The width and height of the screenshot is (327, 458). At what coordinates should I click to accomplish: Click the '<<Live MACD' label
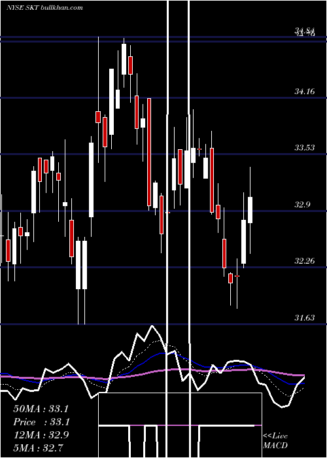(275, 440)
